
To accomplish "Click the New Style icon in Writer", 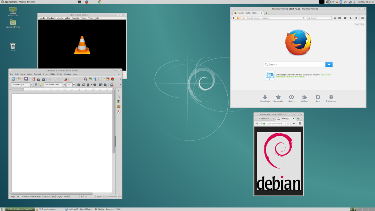I will coord(40,85).
